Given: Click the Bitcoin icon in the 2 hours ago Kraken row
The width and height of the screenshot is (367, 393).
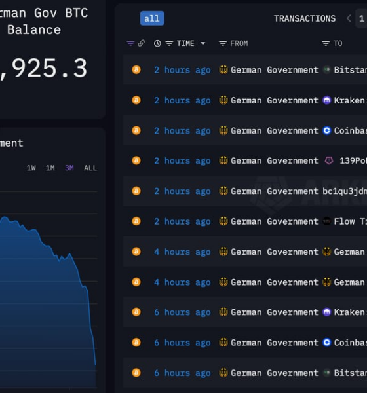Looking at the screenshot, I should point(136,100).
